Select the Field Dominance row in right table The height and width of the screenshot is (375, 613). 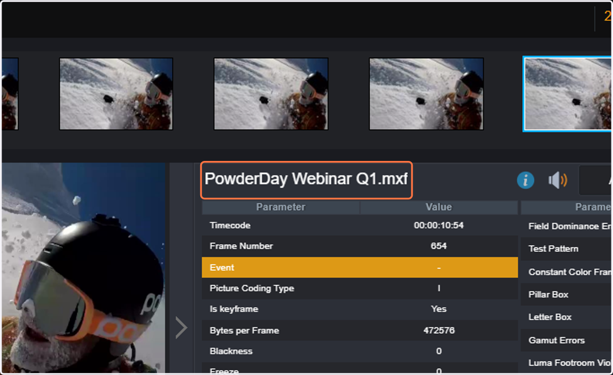pos(567,226)
